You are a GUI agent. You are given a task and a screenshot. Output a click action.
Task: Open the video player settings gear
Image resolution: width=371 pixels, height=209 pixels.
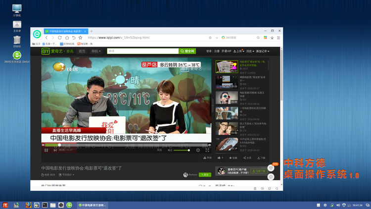pos(198,150)
